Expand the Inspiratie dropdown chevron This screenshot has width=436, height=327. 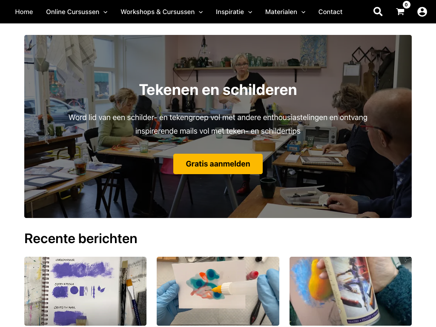(x=250, y=12)
